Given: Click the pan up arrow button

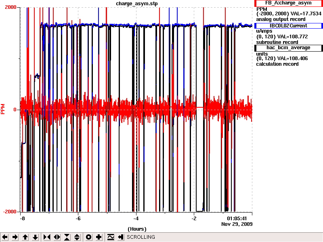Looking at the screenshot, I should (25, 237).
